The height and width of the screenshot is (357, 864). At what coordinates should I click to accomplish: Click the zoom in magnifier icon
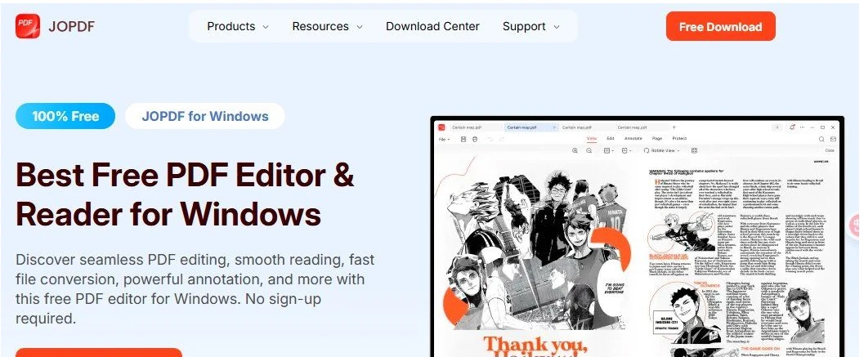(x=575, y=150)
